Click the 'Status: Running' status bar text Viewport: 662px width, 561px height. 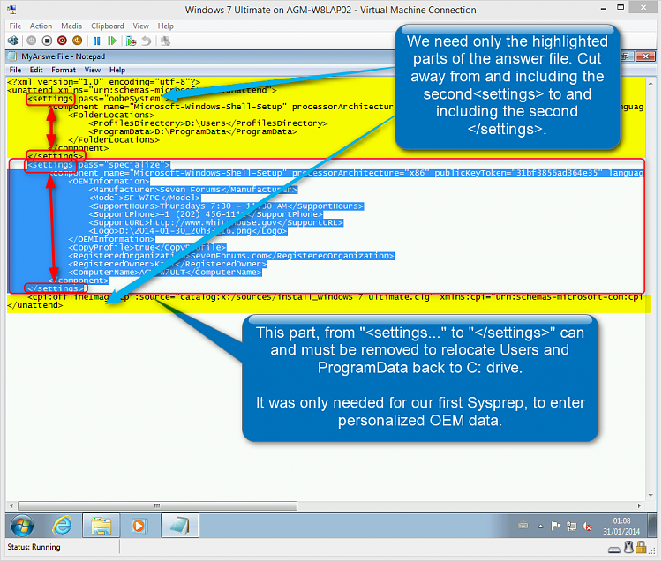(x=34, y=547)
